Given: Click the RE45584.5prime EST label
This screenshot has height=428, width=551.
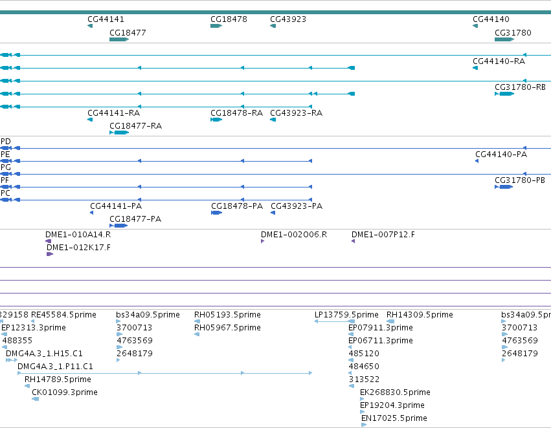Looking at the screenshot, I should [x=63, y=315].
